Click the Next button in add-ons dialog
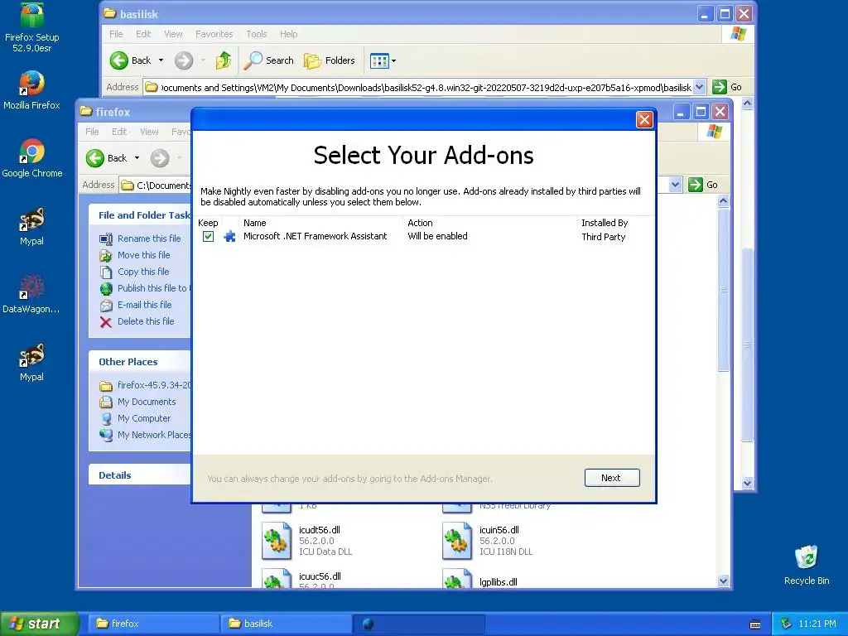The image size is (848, 636). 612,478
